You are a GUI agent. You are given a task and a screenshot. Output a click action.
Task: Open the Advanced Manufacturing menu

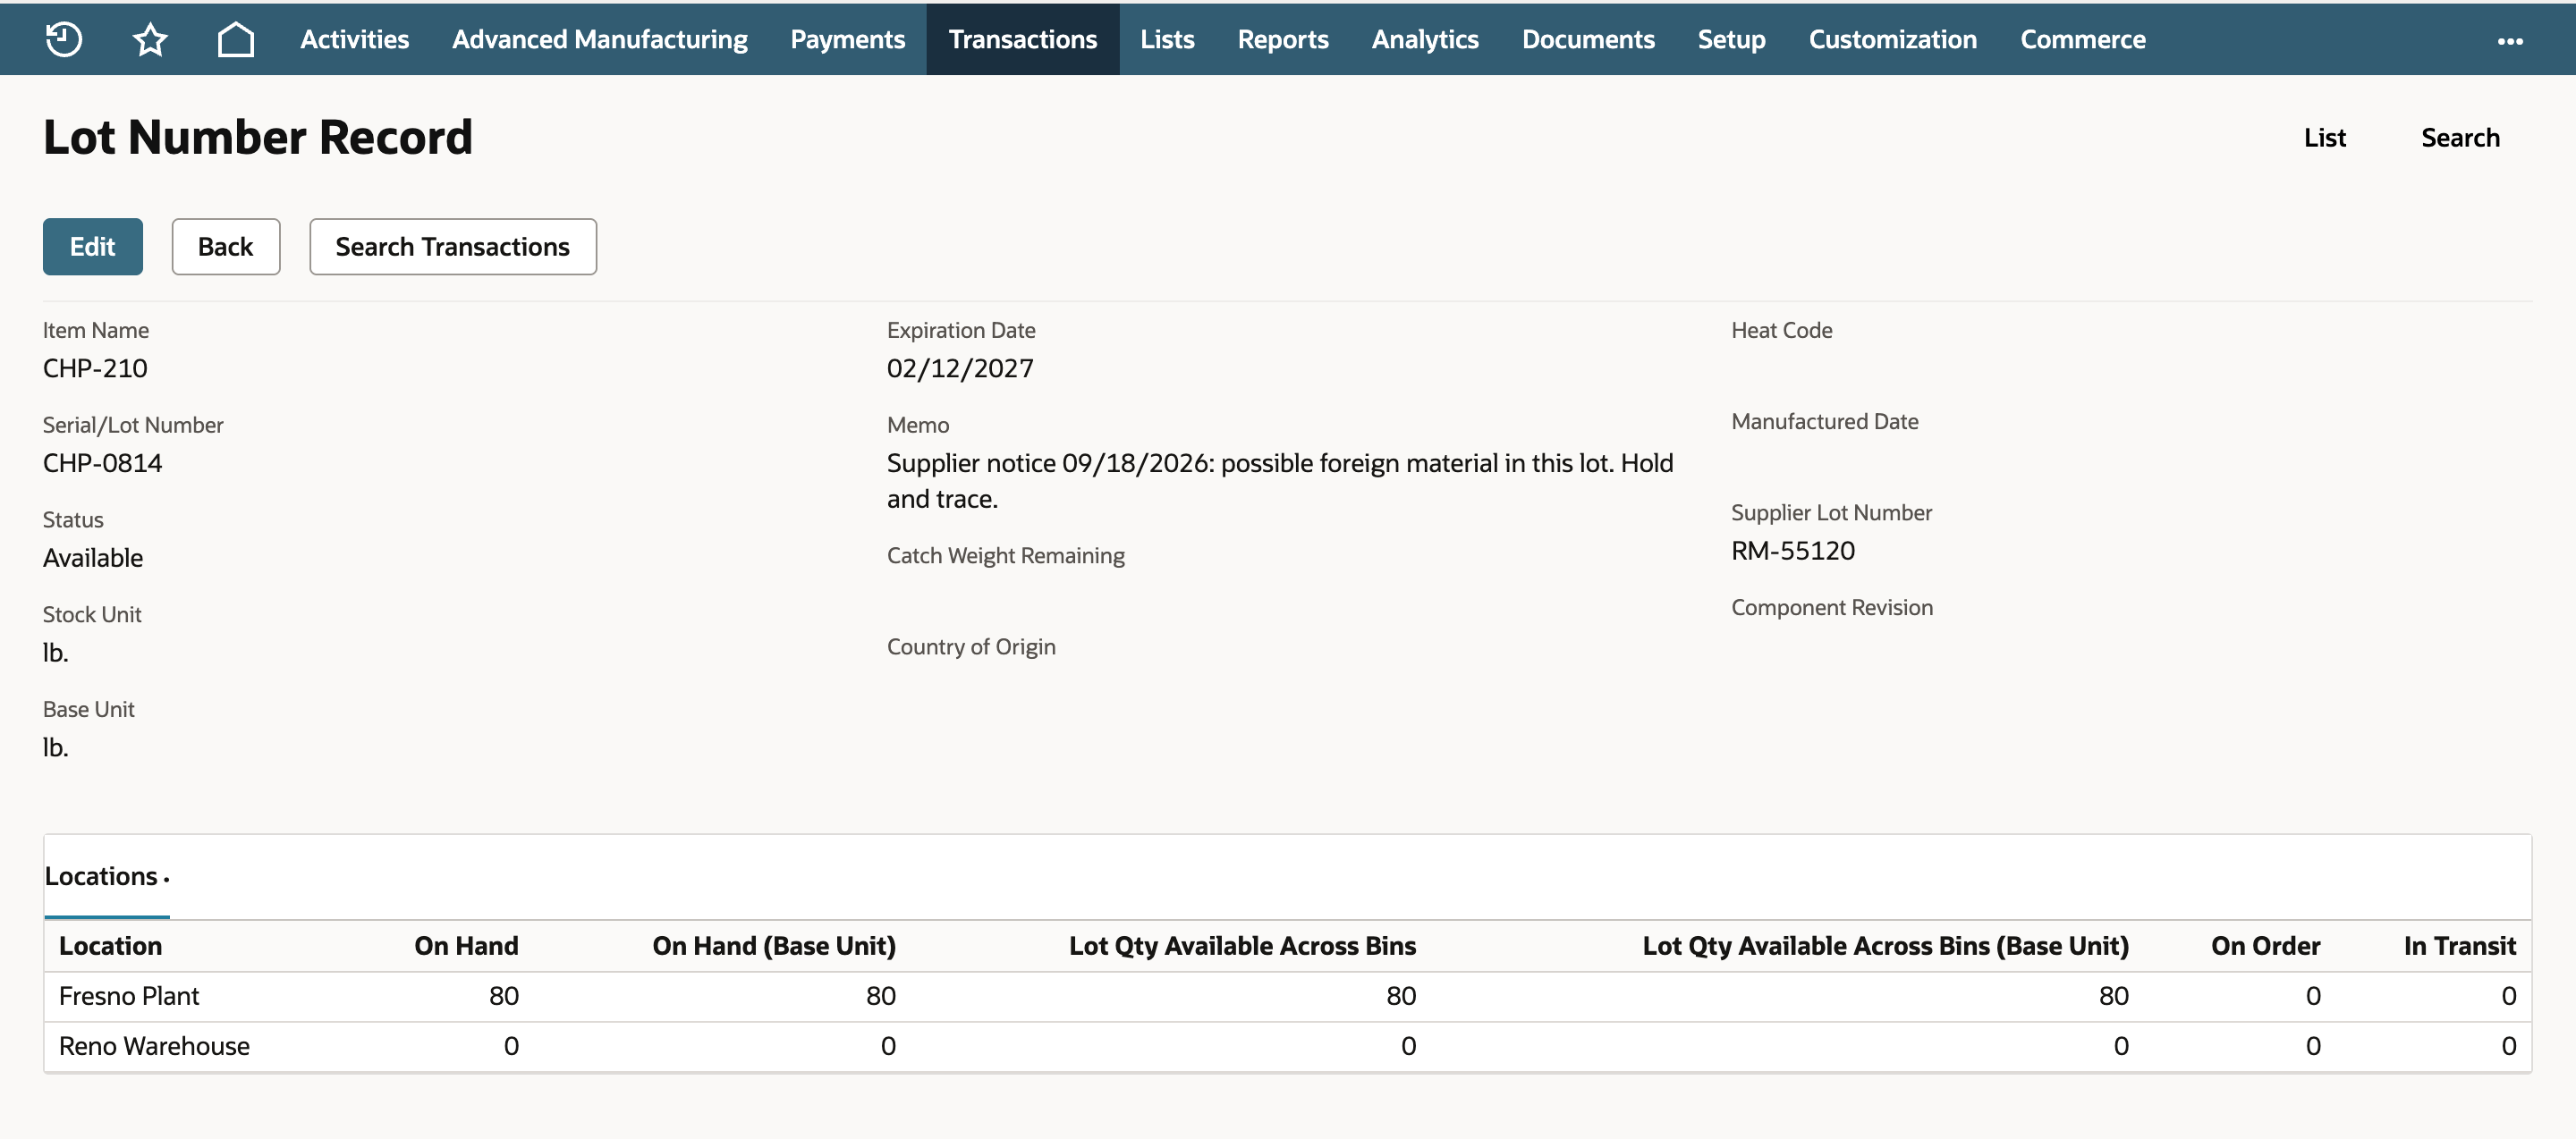[x=600, y=39]
